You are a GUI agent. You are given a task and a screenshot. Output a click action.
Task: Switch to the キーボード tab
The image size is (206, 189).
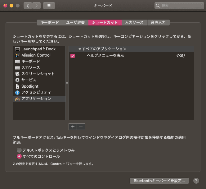(x=50, y=22)
